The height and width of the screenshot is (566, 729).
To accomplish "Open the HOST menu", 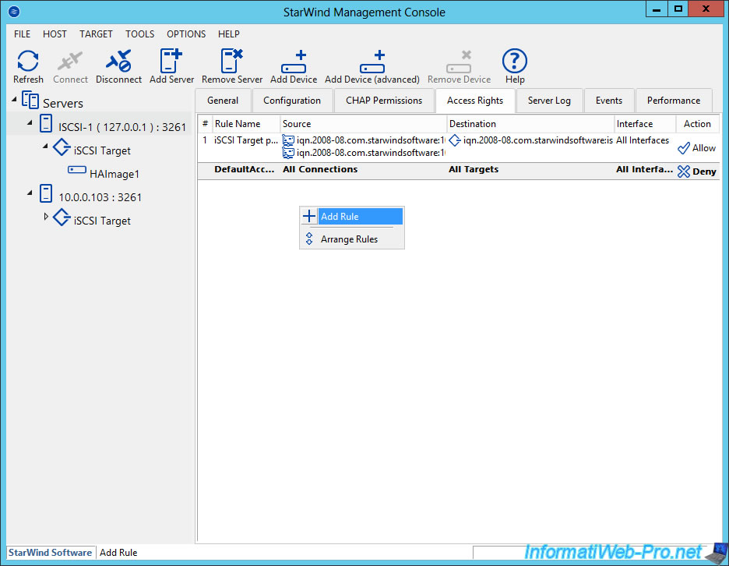I will click(55, 34).
